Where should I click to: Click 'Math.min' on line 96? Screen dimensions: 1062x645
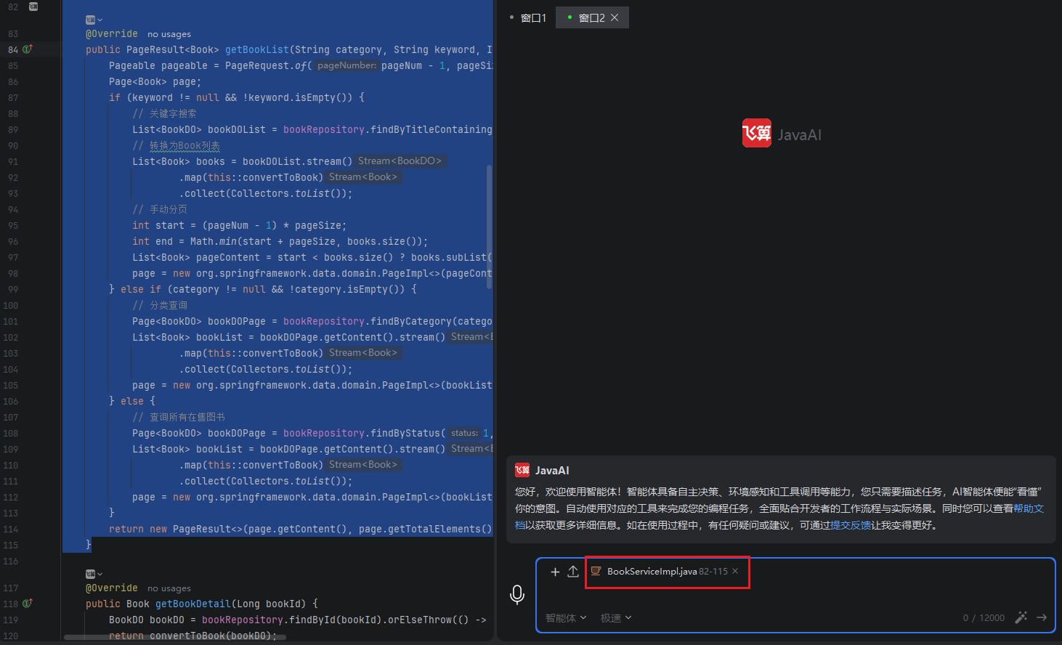coord(214,241)
